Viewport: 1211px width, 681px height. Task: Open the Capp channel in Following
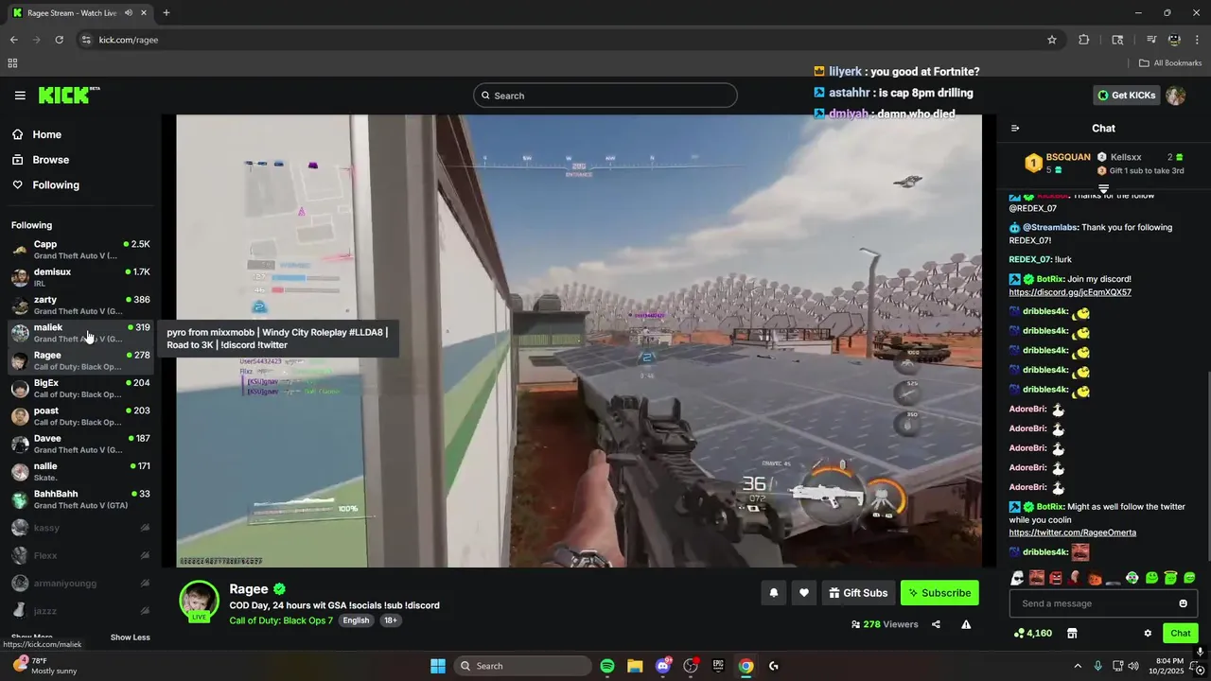(x=80, y=250)
